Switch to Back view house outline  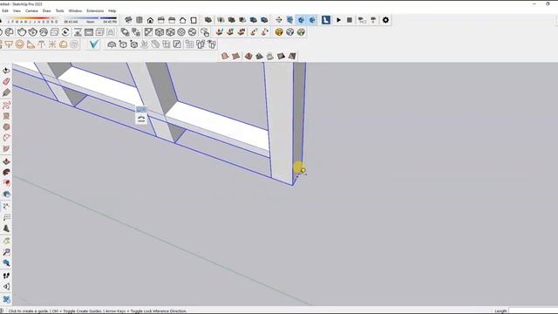(x=182, y=20)
